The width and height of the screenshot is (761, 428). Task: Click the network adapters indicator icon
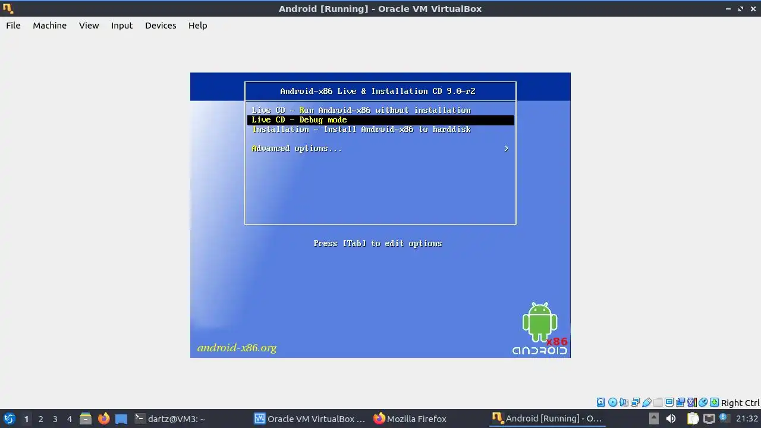[x=635, y=402]
